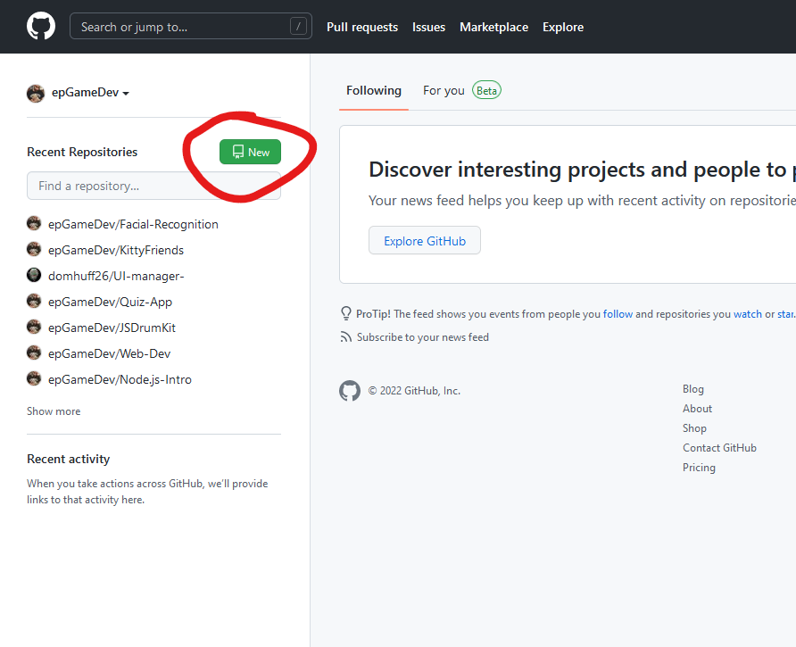Viewport: 796px width, 647px height.
Task: Click the Facial-Recognition repository avatar
Action: [x=33, y=224]
